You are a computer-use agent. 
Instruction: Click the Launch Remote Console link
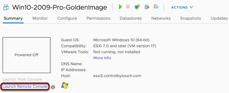point(25,87)
